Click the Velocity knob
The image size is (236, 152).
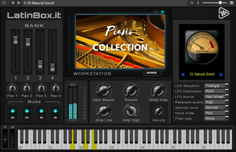(158, 111)
